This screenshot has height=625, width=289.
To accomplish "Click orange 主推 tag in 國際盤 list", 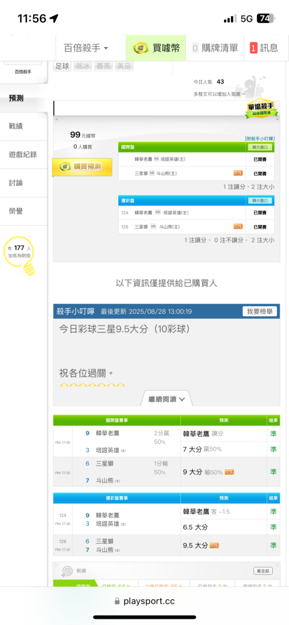I will click(238, 173).
